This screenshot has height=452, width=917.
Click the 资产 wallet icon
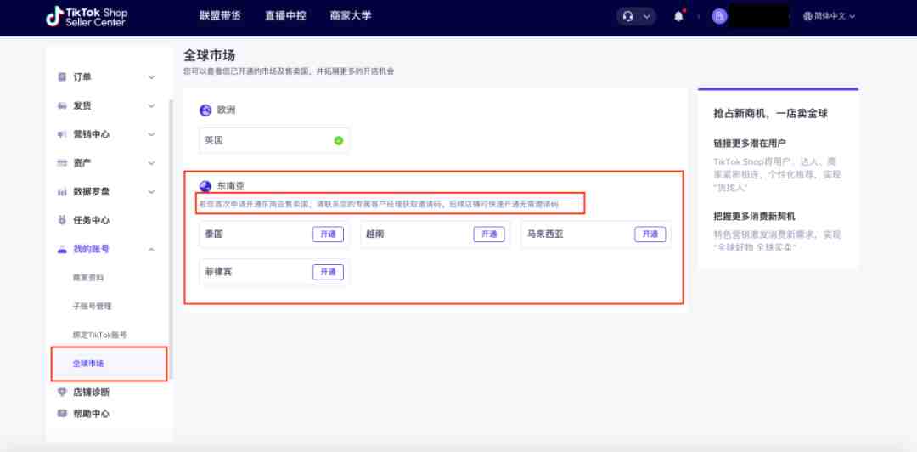[x=62, y=163]
